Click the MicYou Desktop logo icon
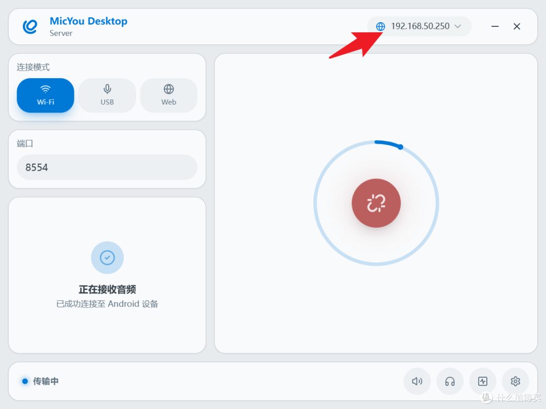546x409 pixels. (30, 26)
